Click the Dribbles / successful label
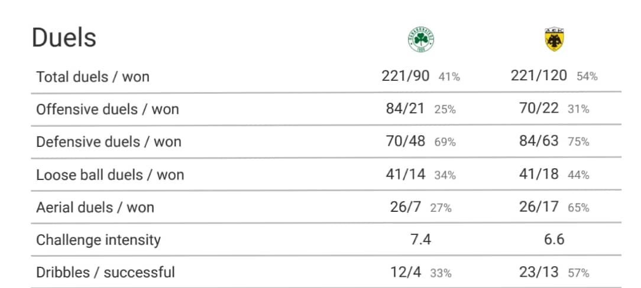 point(105,273)
